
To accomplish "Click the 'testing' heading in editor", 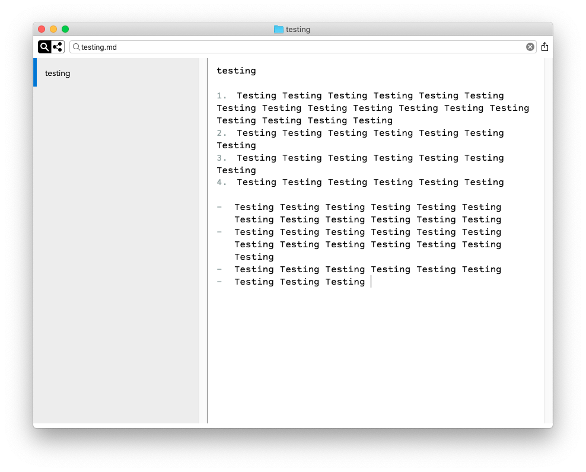I will pos(236,71).
